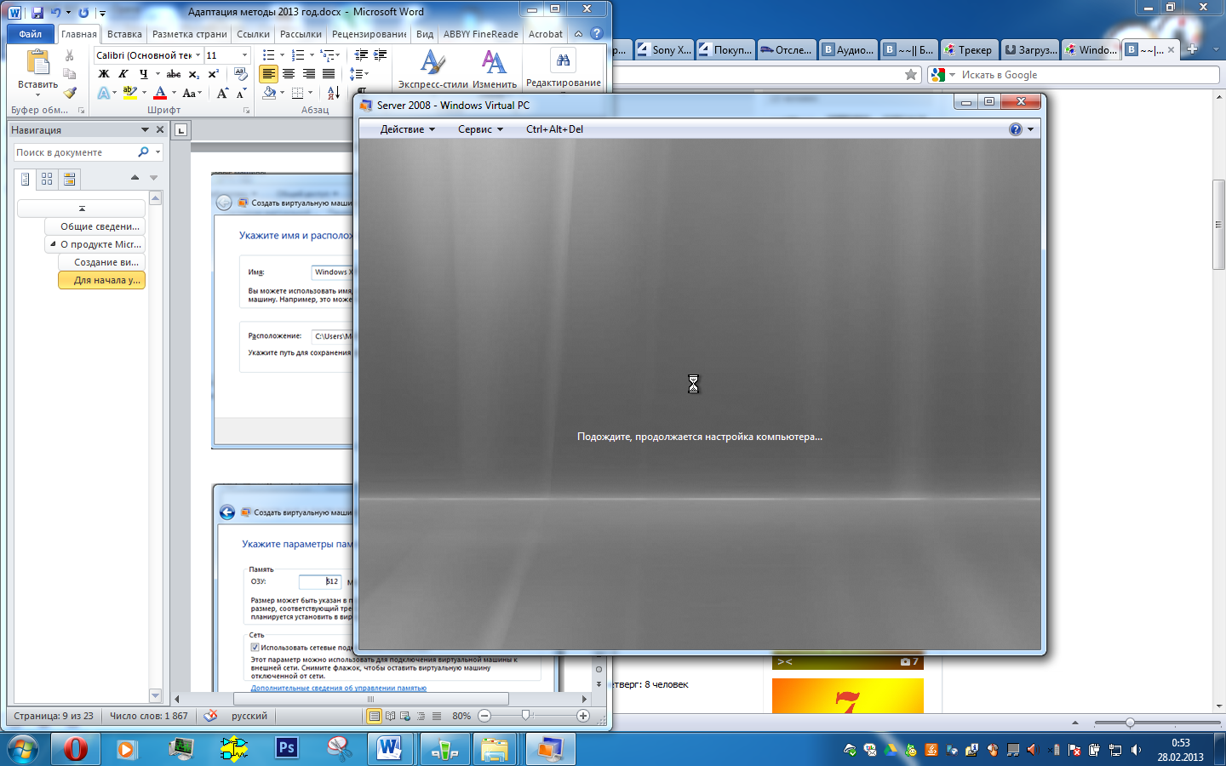The width and height of the screenshot is (1226, 766).
Task: Open the Editing (Редактирование) binoculars group
Action: tap(563, 68)
